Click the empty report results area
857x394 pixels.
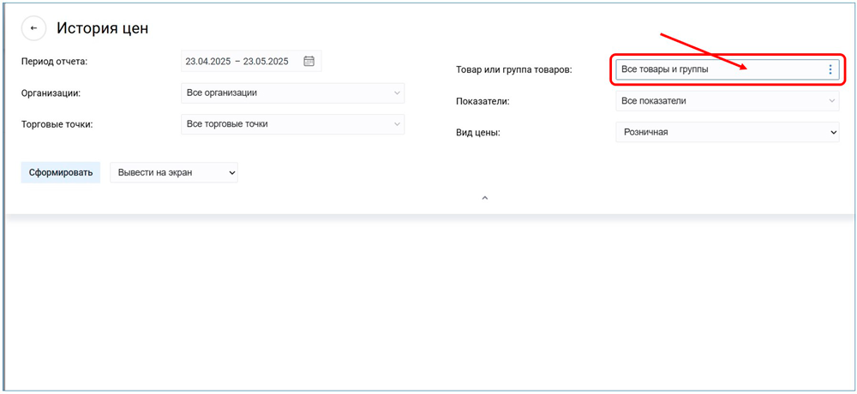(x=428, y=300)
